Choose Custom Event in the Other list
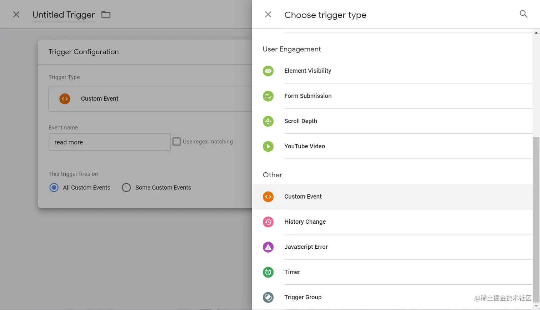 (303, 197)
